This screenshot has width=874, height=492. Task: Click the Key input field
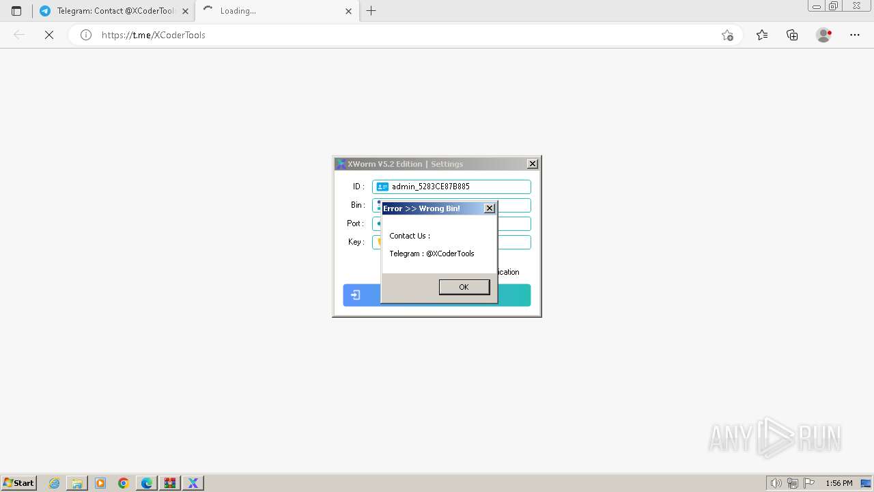[451, 243]
